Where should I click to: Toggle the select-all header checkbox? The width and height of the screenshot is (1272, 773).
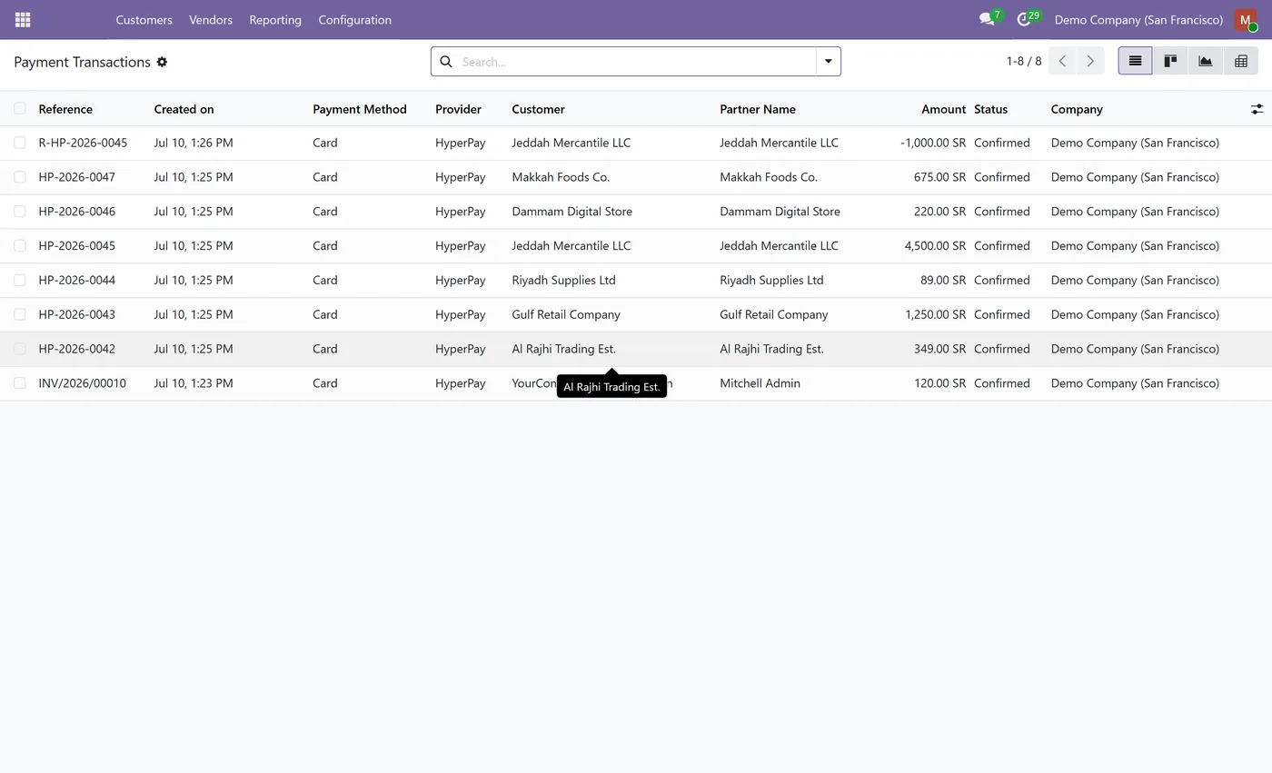20,108
